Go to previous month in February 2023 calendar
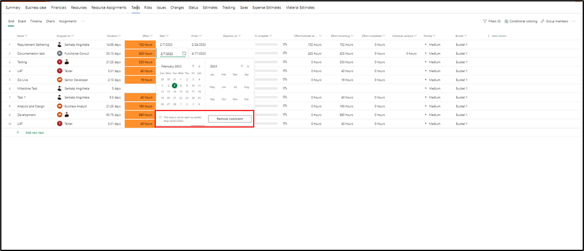Viewport: 584px width, 251px height. (x=192, y=67)
